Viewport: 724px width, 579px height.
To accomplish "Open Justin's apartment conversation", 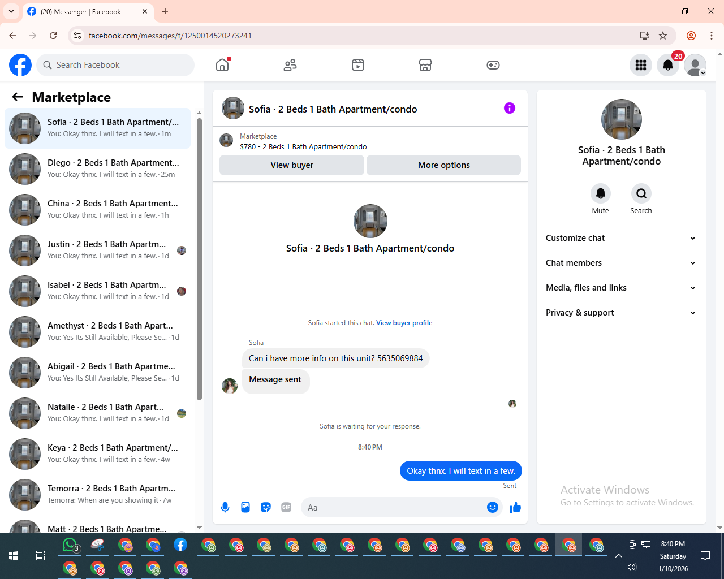I will 98,250.
